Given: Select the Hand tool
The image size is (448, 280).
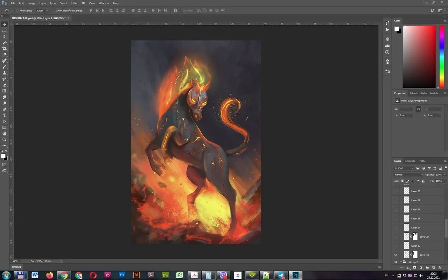Looking at the screenshot, I should click(5, 134).
